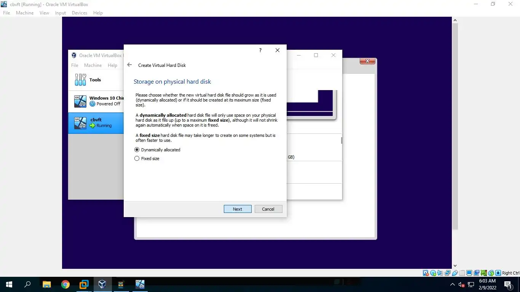Click recording status icon

(477, 273)
